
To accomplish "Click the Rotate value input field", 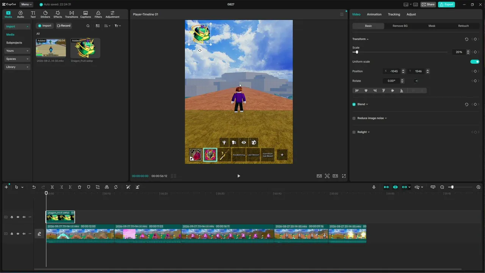I will tap(391, 81).
